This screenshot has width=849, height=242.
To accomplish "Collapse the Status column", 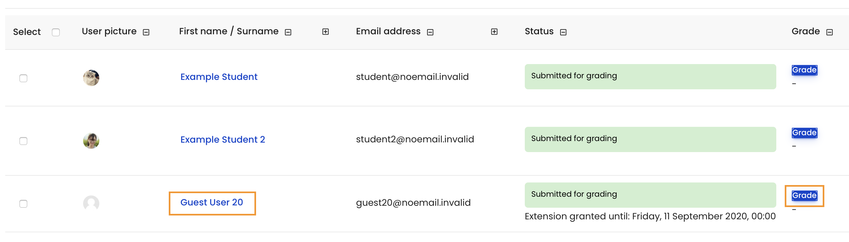I will coord(563,32).
